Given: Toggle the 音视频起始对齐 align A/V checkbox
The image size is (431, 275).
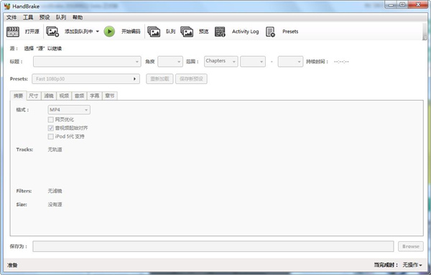Looking at the screenshot, I should coord(50,128).
